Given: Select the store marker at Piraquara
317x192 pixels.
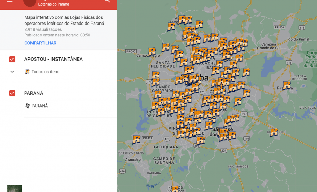Looking at the screenshot, I should pos(287,85).
